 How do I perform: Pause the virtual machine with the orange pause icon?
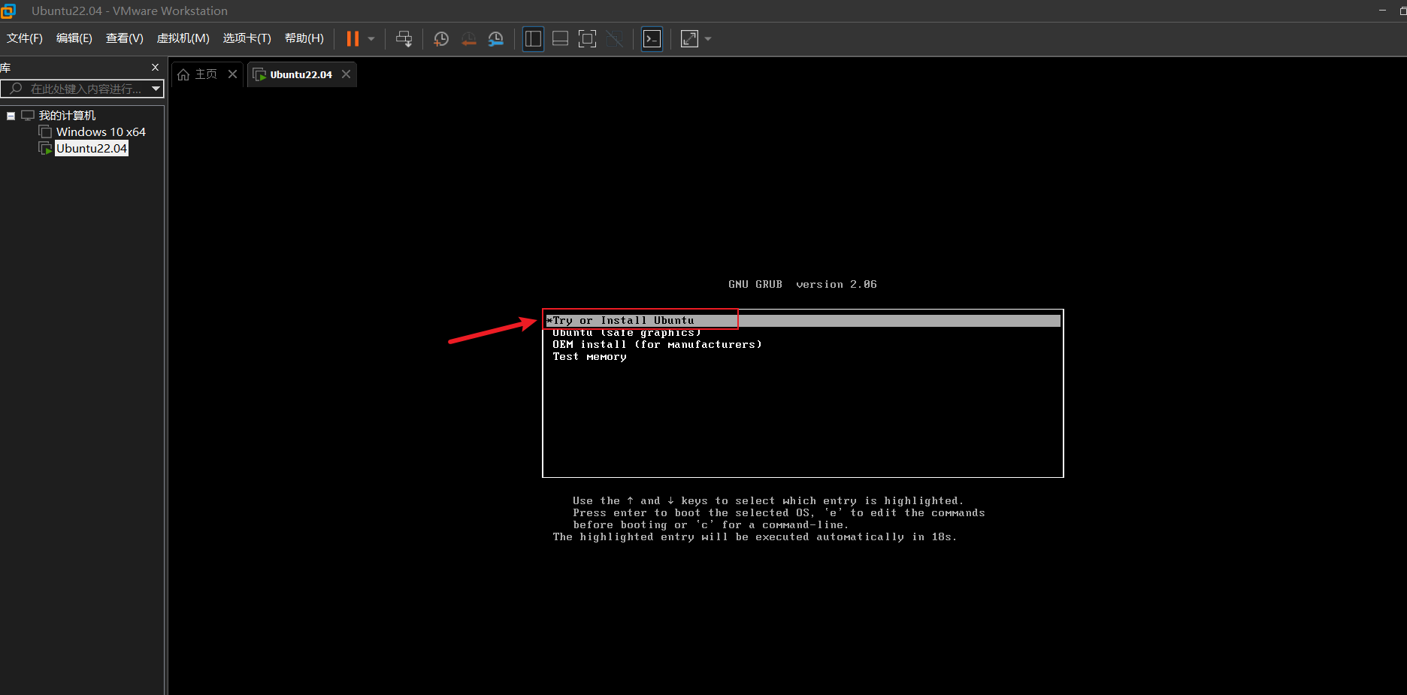[353, 39]
